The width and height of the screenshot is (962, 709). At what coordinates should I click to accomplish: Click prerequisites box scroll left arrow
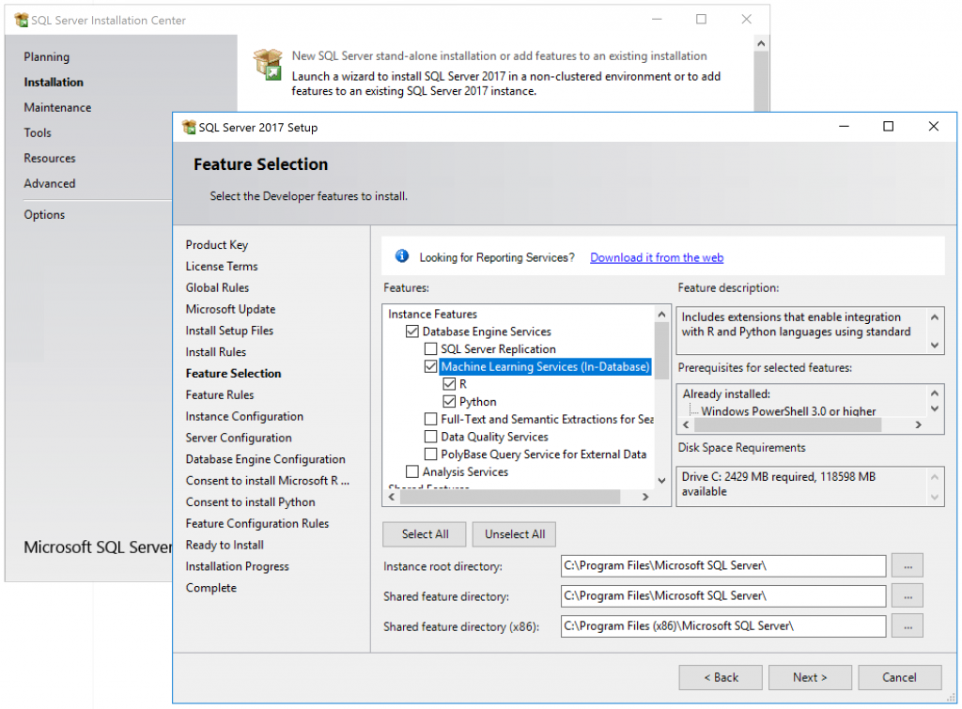tap(686, 424)
